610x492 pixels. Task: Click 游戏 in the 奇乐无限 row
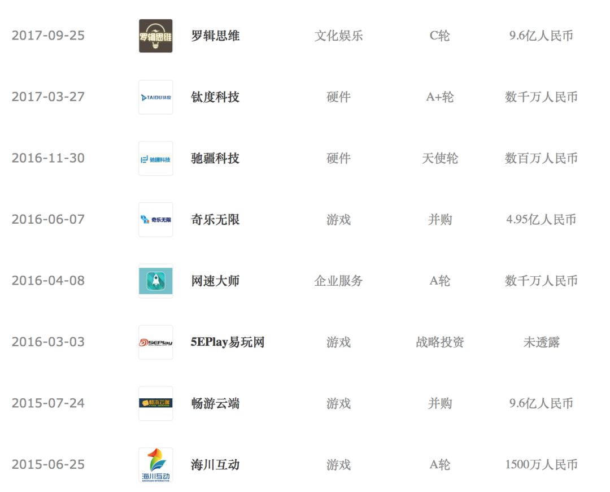338,219
